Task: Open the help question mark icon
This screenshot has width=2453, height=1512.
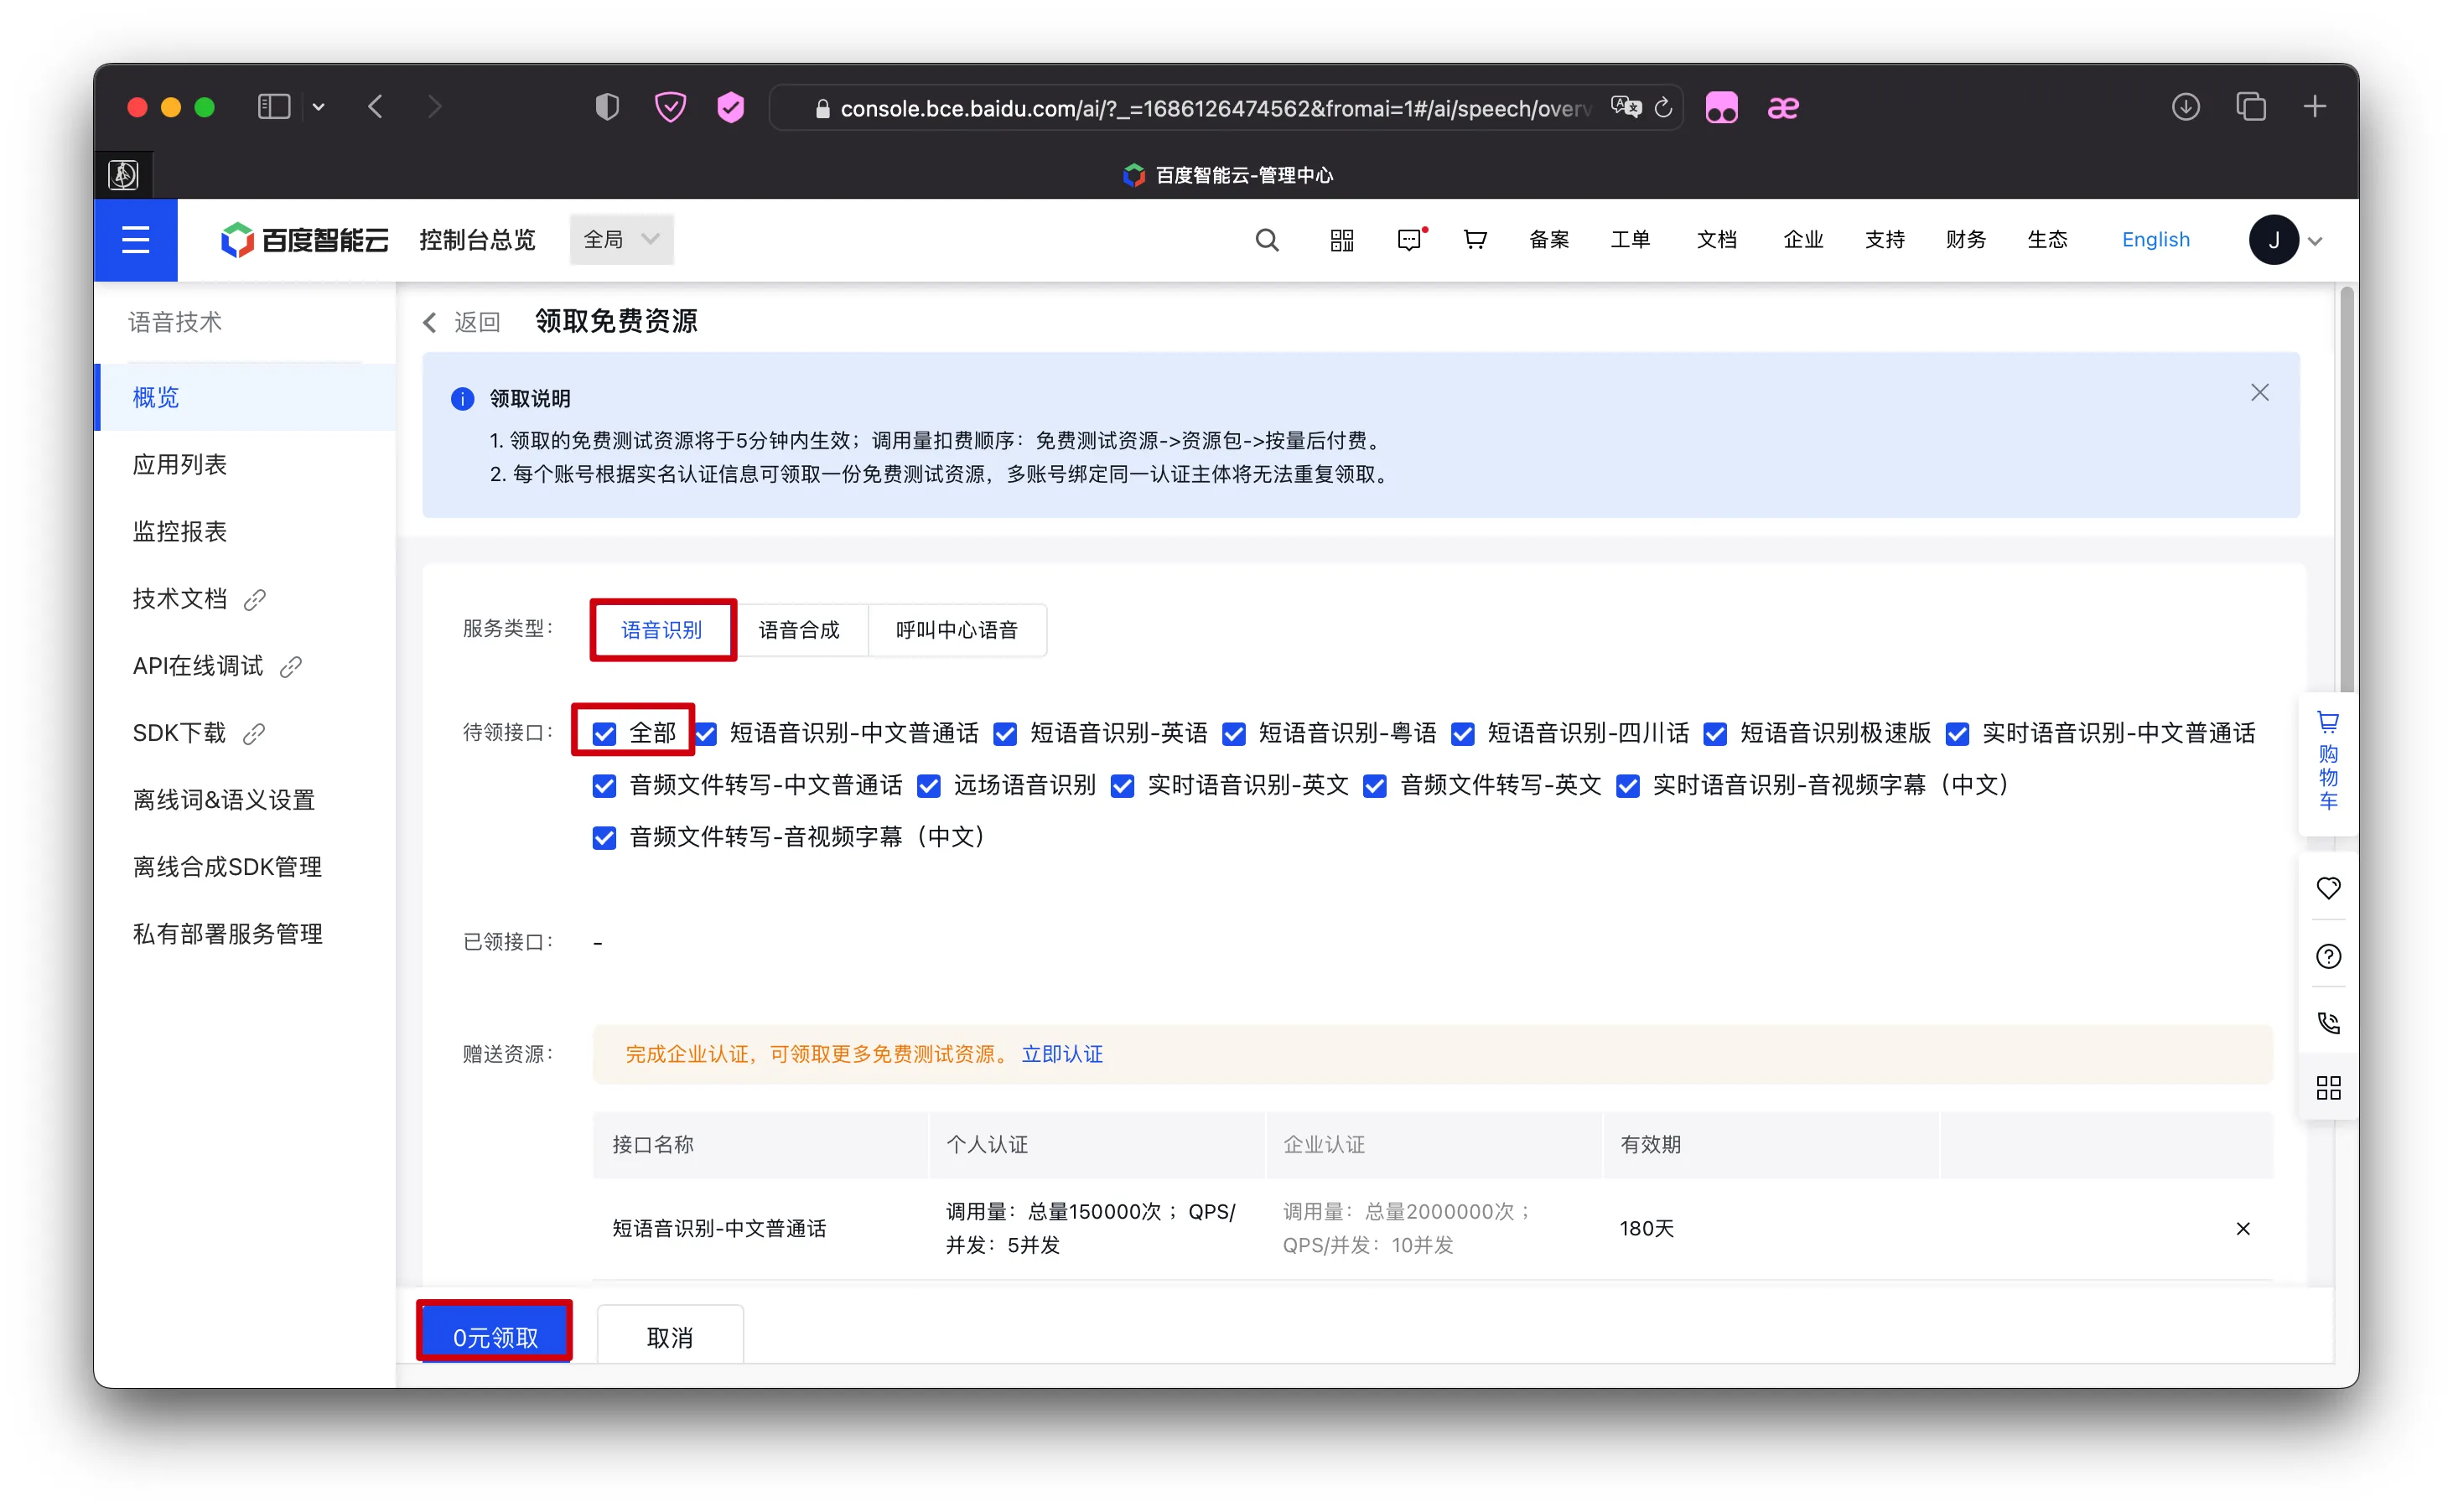Action: coord(2328,956)
